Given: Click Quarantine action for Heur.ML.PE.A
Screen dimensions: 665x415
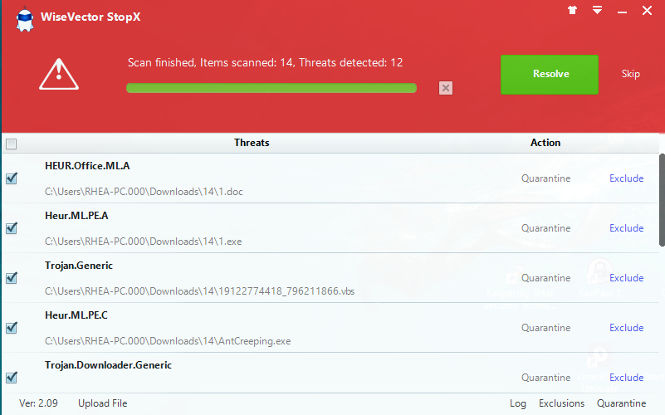Looking at the screenshot, I should (x=545, y=228).
